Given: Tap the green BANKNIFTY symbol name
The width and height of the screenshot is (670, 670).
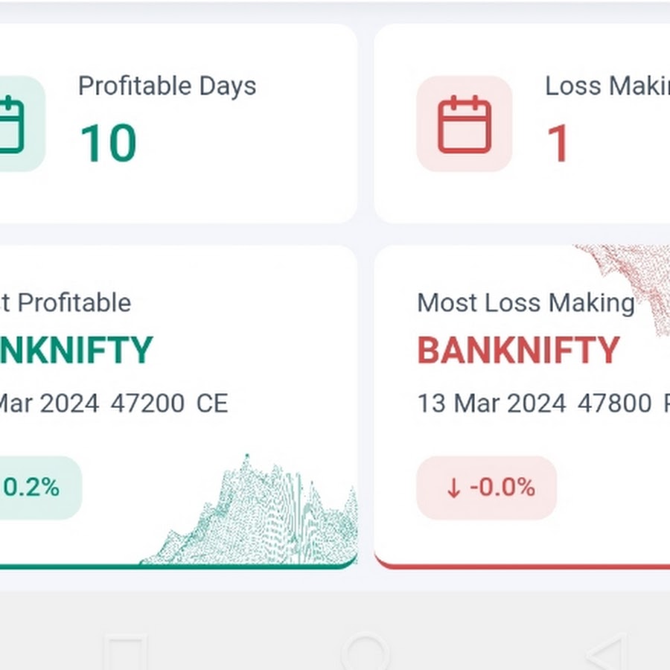Looking at the screenshot, I should (76, 351).
